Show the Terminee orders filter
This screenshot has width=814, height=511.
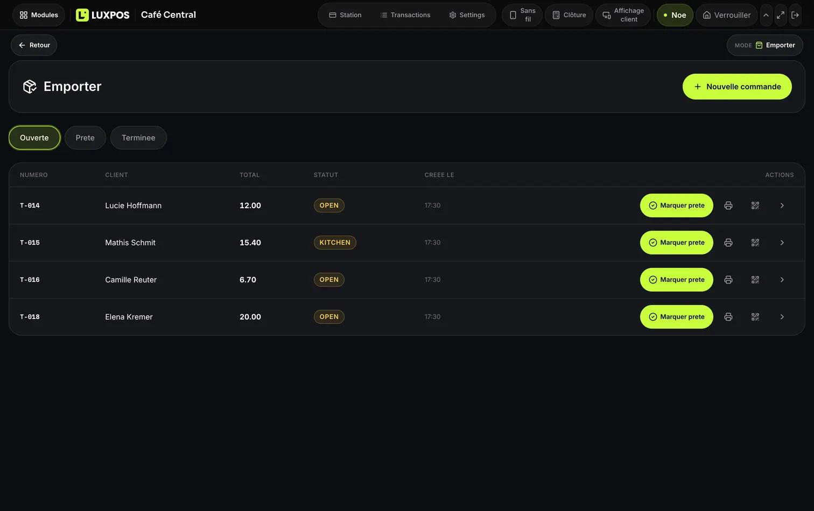click(138, 138)
